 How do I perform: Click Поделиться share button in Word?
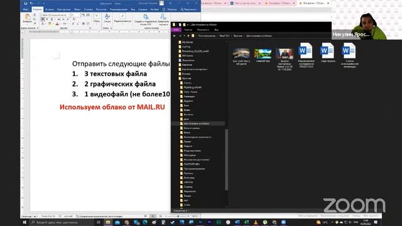(x=188, y=9)
